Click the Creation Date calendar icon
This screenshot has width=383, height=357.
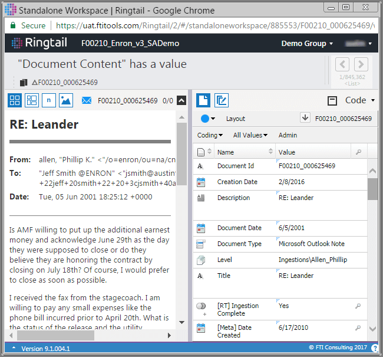(201, 182)
